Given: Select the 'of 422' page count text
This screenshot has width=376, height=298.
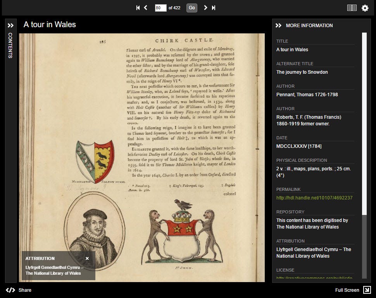Looking at the screenshot, I should 174,8.
